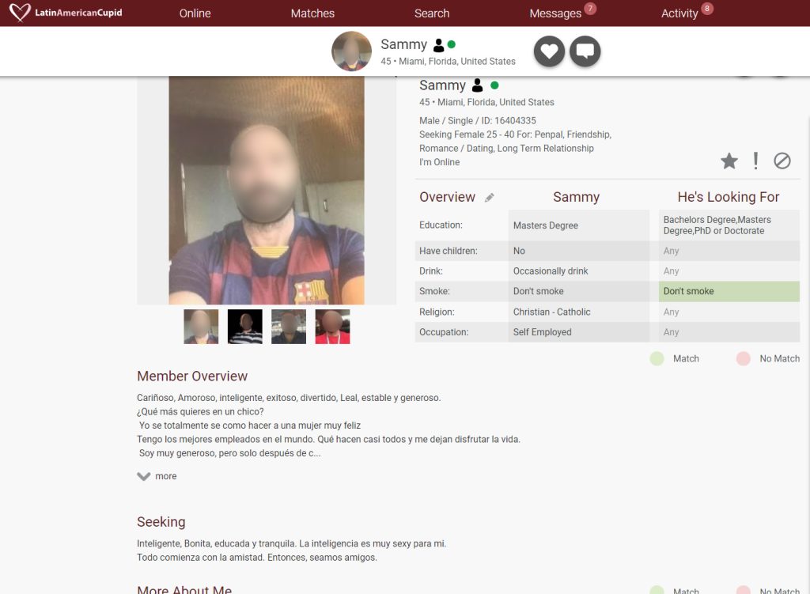810x594 pixels.
Task: Open the Search tab
Action: coord(432,13)
